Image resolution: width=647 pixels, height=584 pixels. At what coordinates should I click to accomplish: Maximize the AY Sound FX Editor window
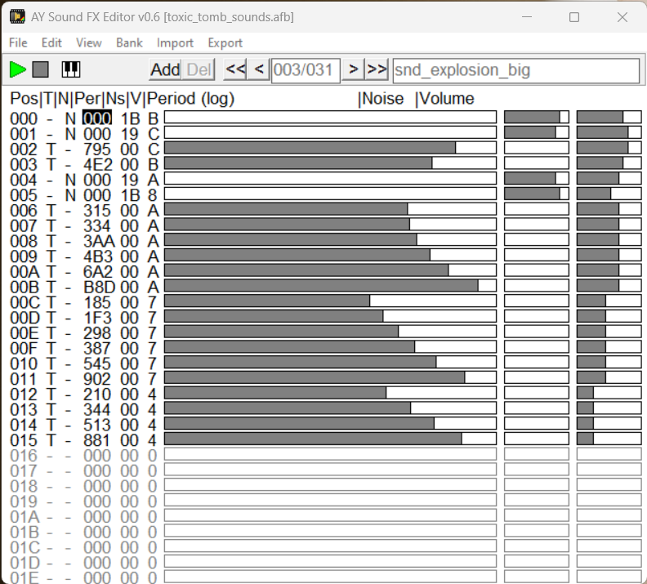574,17
